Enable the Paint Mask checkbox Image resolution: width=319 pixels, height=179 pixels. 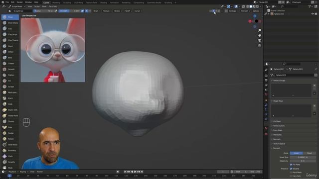[x=291, y=173]
